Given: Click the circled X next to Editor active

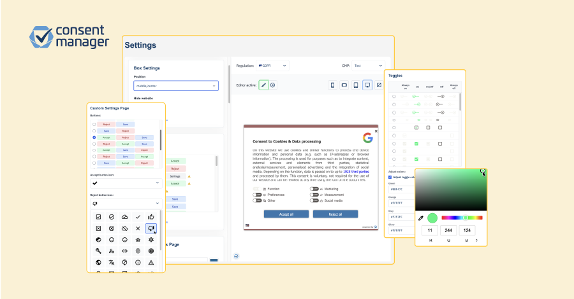Looking at the screenshot, I should (273, 85).
